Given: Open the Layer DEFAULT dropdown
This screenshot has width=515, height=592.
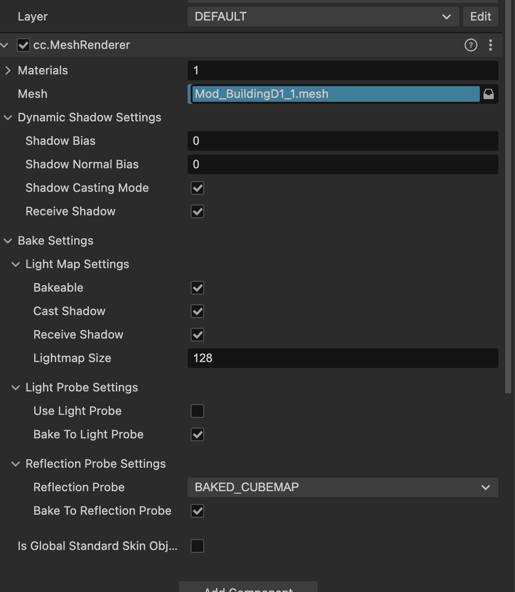Looking at the screenshot, I should (x=323, y=17).
